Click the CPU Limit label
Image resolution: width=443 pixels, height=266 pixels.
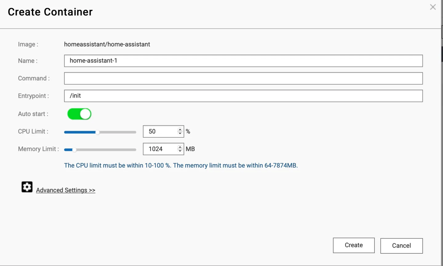click(33, 131)
